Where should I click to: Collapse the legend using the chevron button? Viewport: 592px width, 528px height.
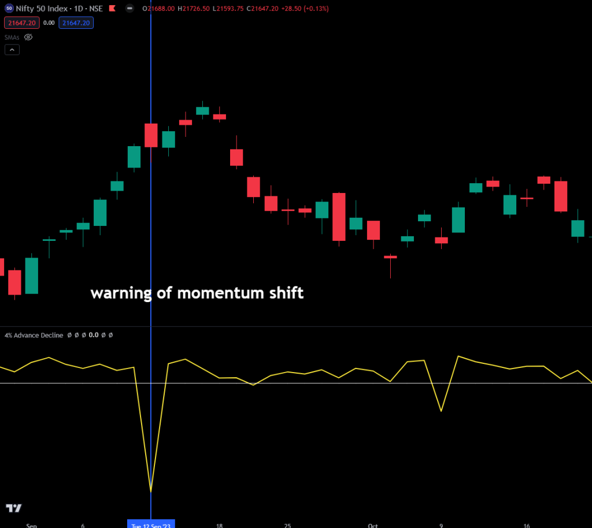point(12,50)
